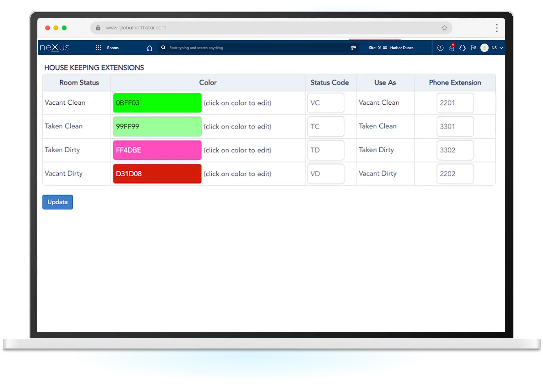Edit the Vacant Clean 0BFF03 color

[x=157, y=103]
